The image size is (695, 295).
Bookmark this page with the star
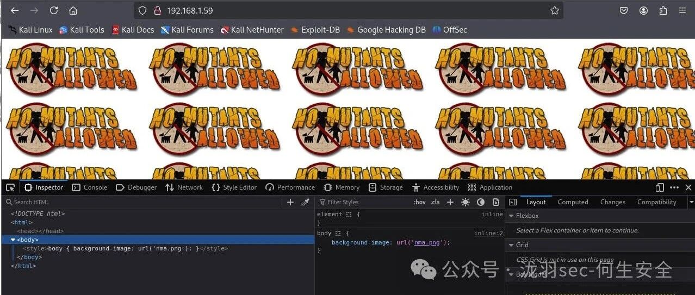click(x=554, y=10)
